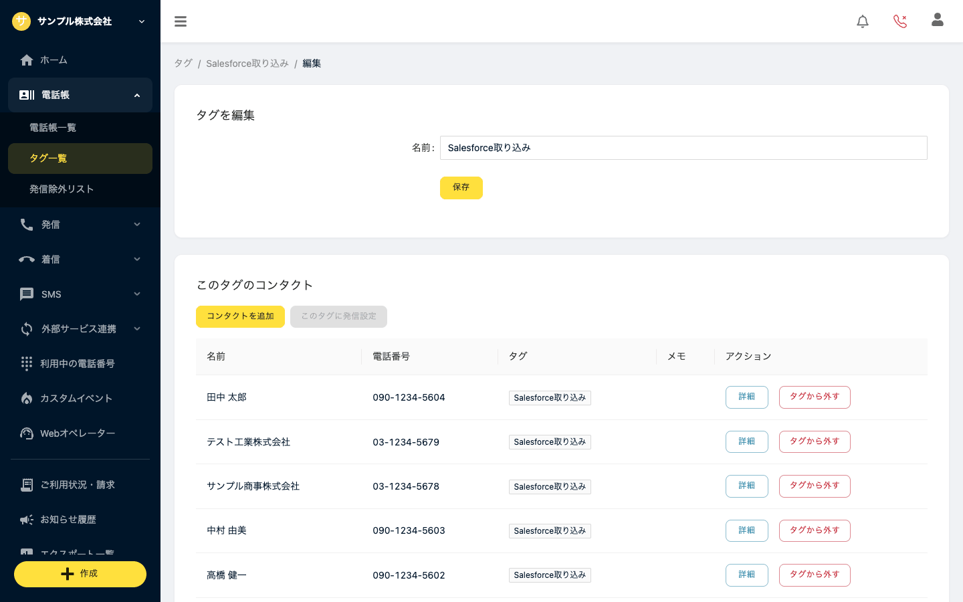963x602 pixels.
Task: Open 利用中の電話番号 keypad icon item
Action: point(27,363)
